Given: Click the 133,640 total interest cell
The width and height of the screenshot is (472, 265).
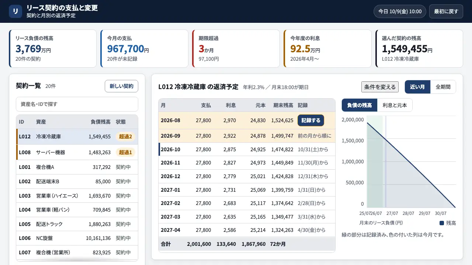Looking at the screenshot, I should 226,244.
